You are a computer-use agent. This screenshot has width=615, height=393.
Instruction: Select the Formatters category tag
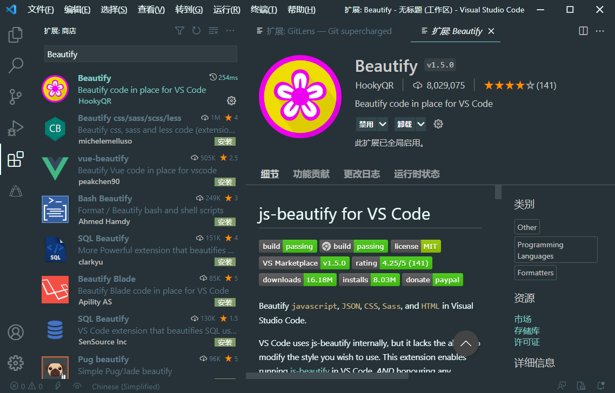pos(535,273)
